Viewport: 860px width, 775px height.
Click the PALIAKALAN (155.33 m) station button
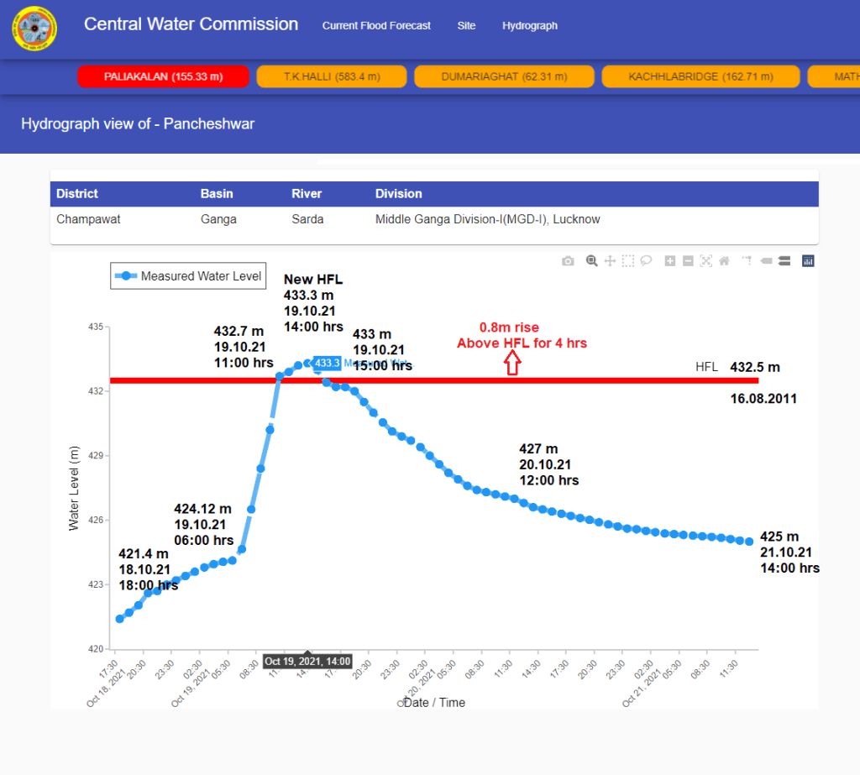click(164, 76)
